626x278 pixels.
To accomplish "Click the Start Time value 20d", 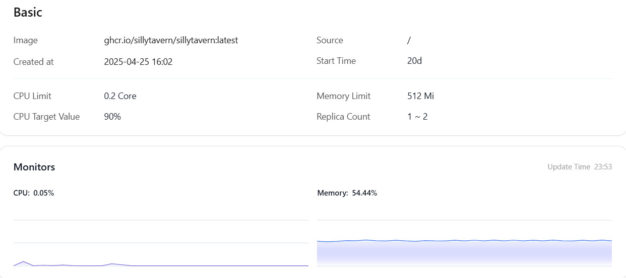I will [x=414, y=61].
